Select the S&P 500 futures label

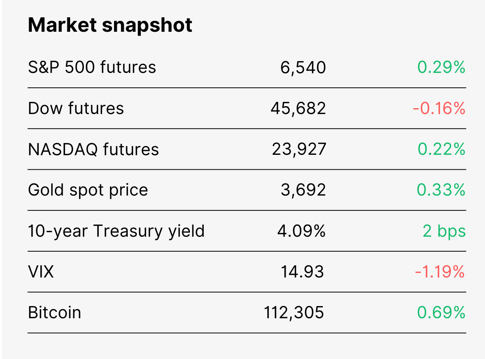point(92,67)
